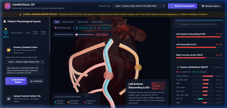The width and height of the screenshot is (227, 108).
Task: Select the Left Anterior Descending (LAD) risk card
Action: [x=199, y=35]
